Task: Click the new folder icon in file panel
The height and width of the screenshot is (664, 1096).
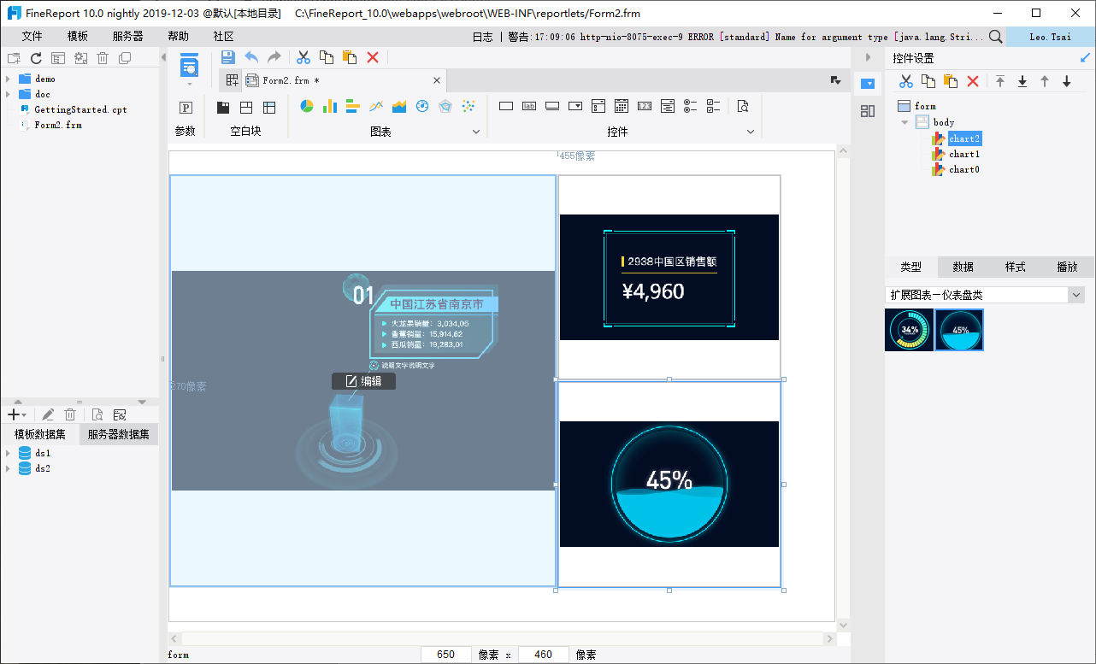Action: click(x=14, y=58)
